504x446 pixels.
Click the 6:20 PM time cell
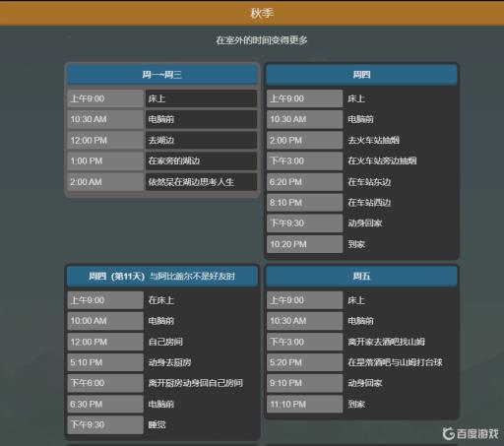tap(305, 182)
